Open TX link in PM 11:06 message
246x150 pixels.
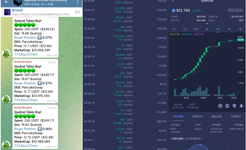coord(16,54)
